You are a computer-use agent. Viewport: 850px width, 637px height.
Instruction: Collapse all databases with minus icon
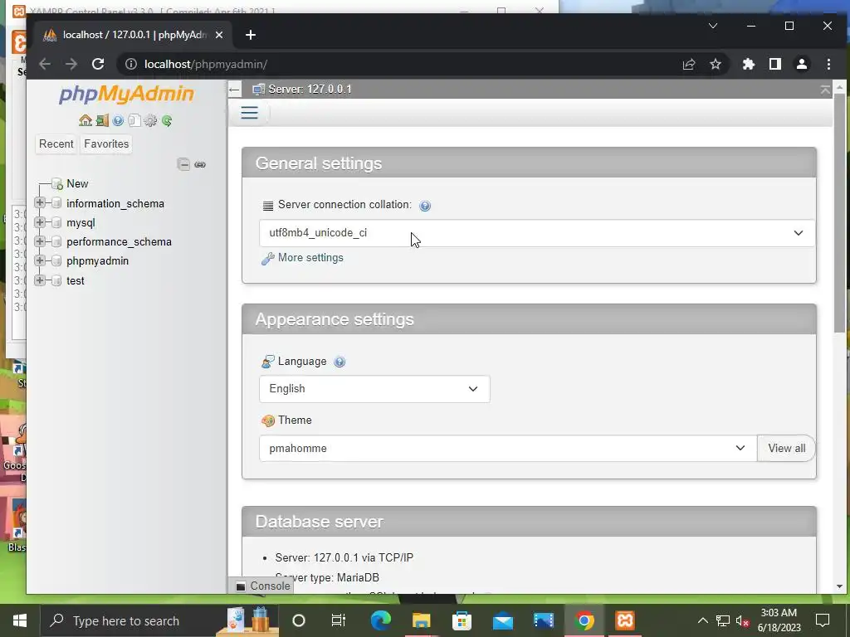coord(183,164)
